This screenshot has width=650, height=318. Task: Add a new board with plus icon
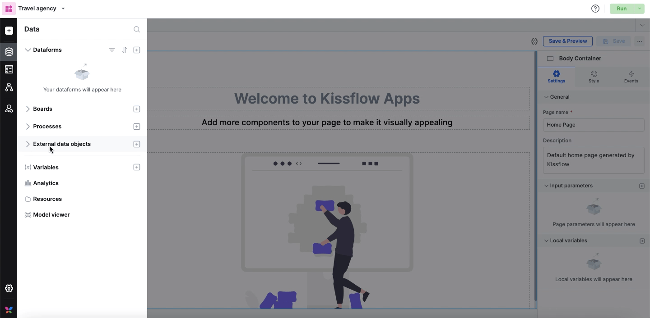point(137,109)
